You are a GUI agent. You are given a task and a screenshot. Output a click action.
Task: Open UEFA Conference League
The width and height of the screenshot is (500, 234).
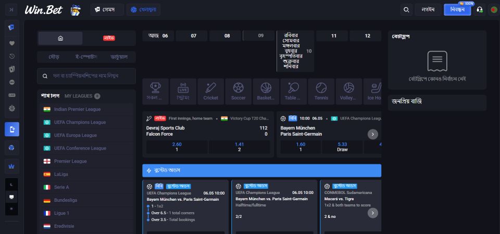click(86, 148)
